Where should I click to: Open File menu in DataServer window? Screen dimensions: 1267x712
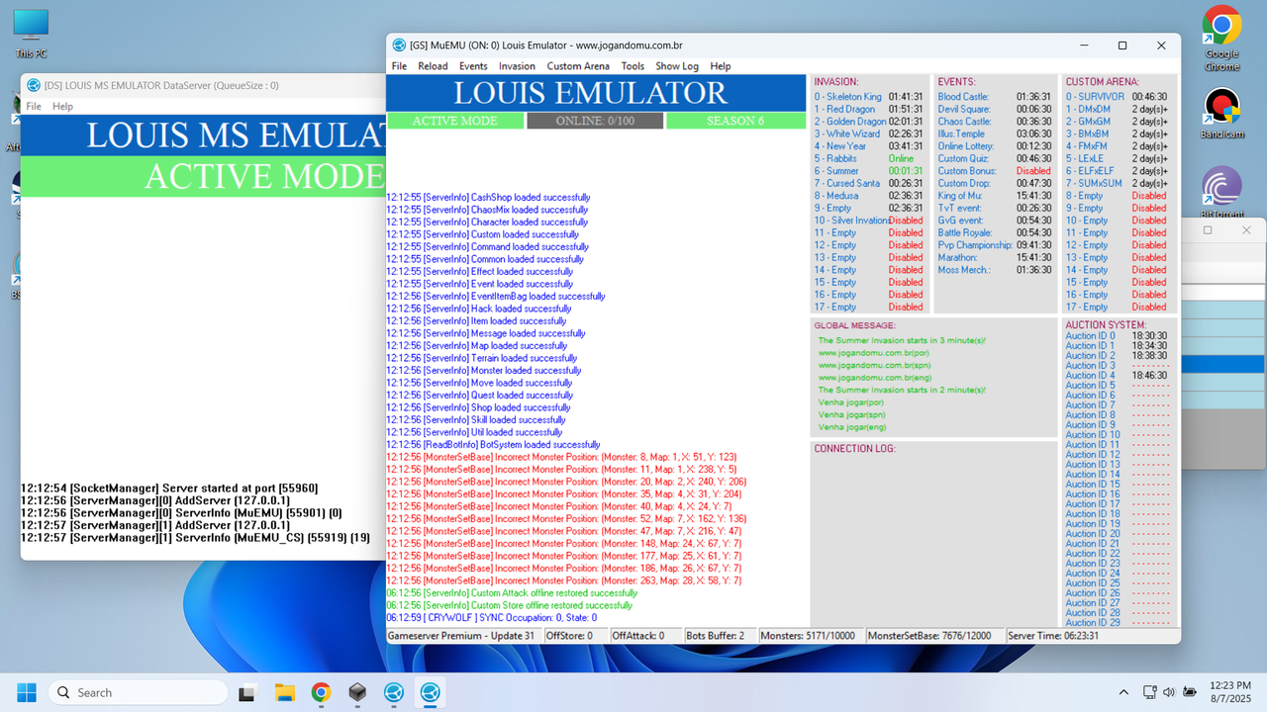coord(34,106)
